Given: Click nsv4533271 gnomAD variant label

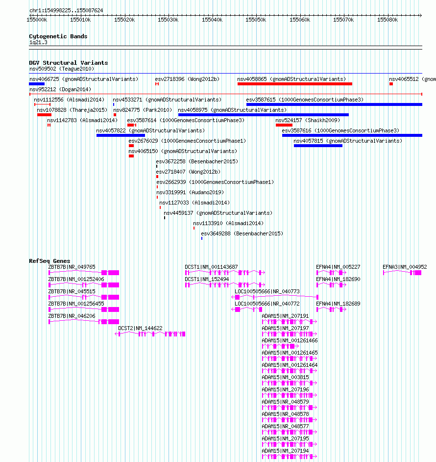Looking at the screenshot, I should pos(167,100).
